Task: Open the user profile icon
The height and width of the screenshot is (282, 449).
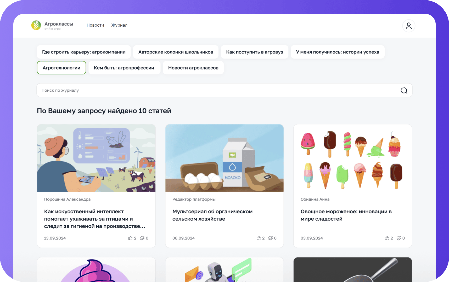Action: click(408, 26)
